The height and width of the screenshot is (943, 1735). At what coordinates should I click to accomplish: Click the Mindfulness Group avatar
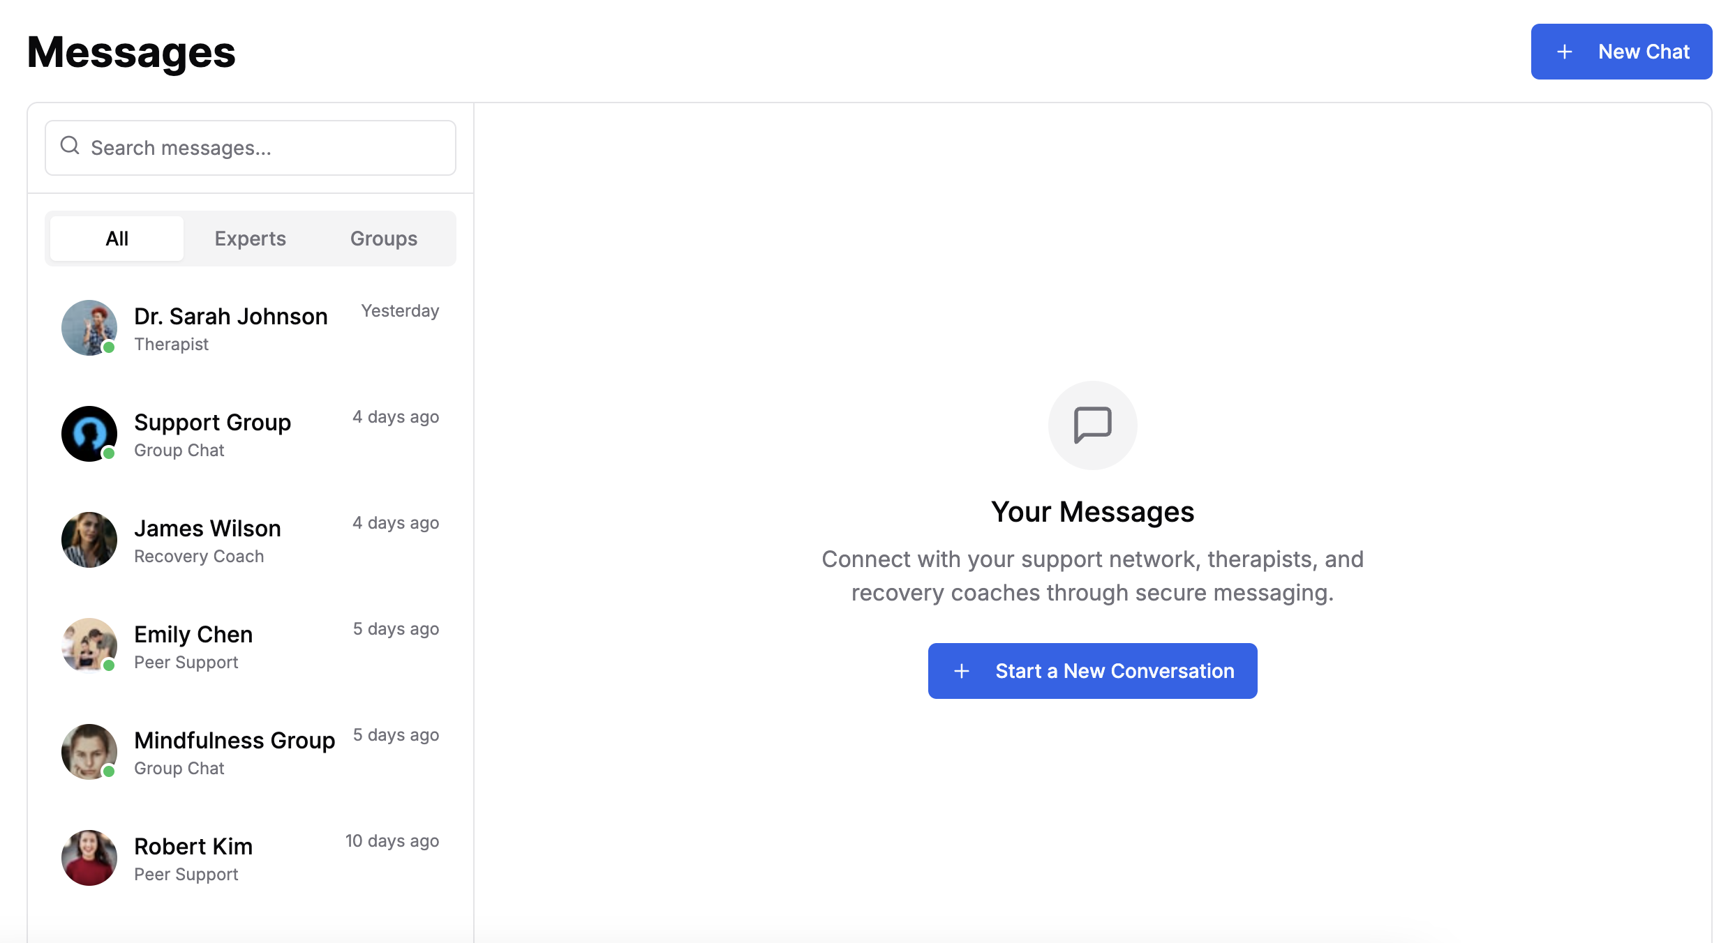point(89,752)
